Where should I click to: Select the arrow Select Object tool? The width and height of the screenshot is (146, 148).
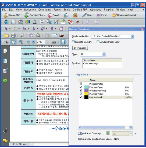[x=6, y=28]
